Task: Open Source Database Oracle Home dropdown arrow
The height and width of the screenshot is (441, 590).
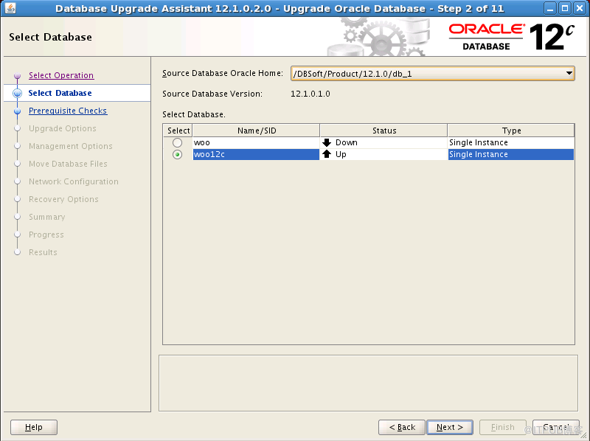Action: click(x=569, y=73)
